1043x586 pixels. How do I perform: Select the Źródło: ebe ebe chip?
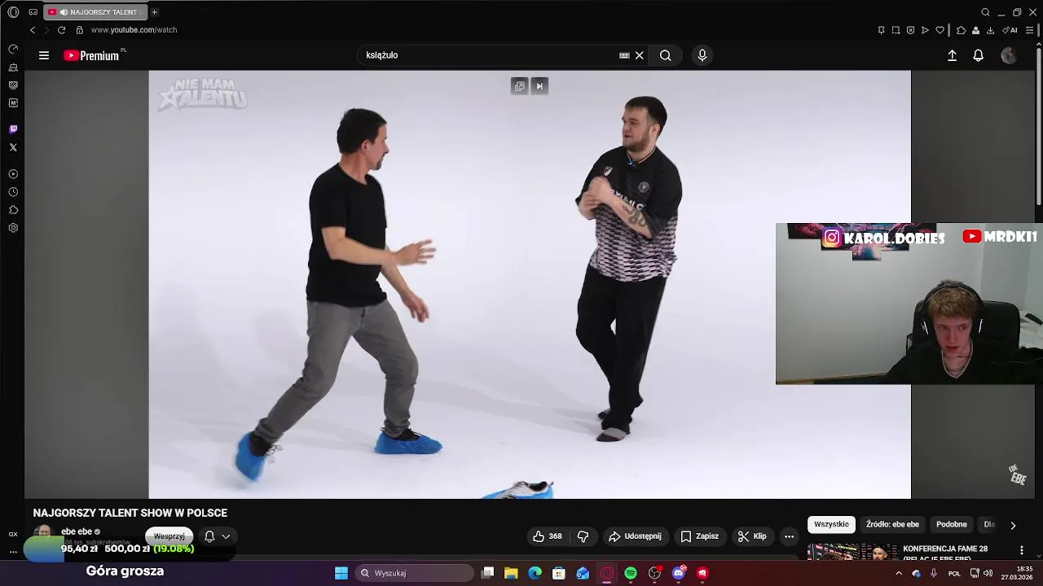(892, 525)
